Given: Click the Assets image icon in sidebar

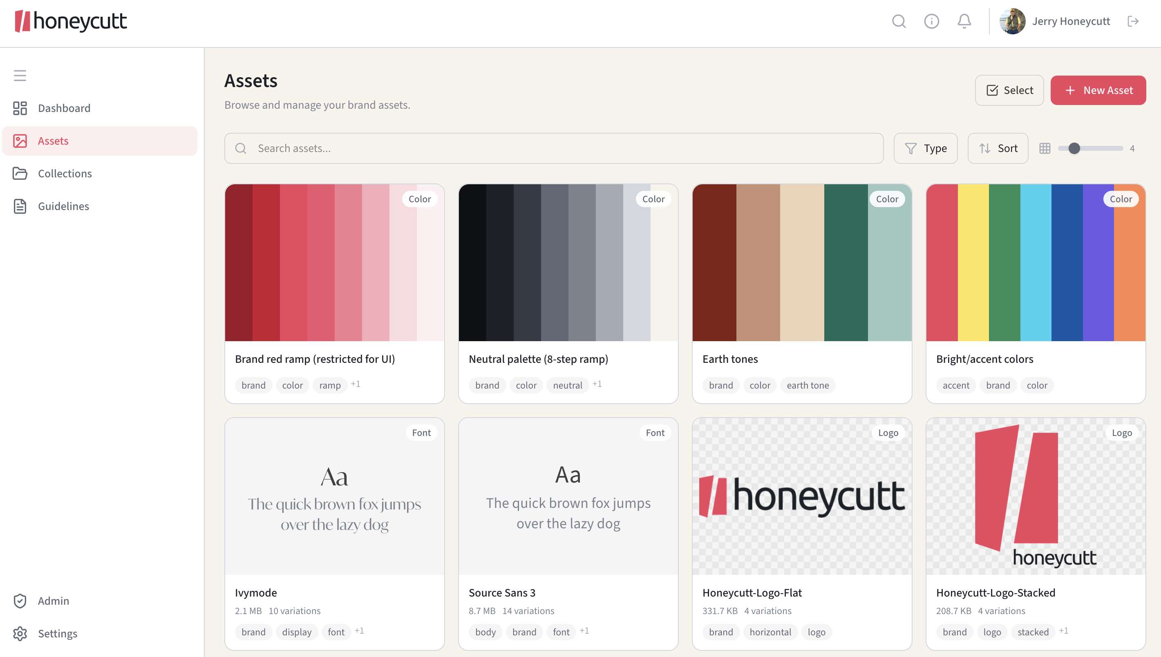Looking at the screenshot, I should pos(20,141).
